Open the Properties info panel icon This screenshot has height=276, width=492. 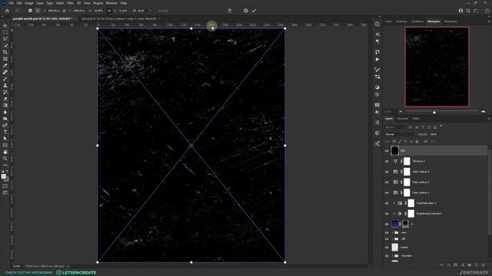tap(377, 24)
